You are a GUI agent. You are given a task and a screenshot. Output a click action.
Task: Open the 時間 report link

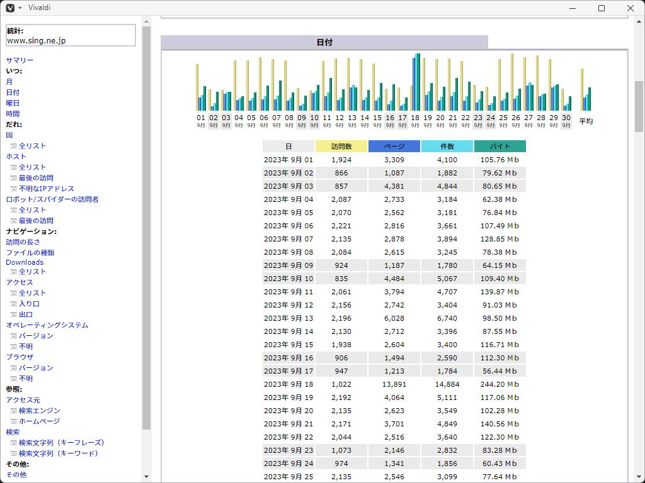(x=13, y=114)
